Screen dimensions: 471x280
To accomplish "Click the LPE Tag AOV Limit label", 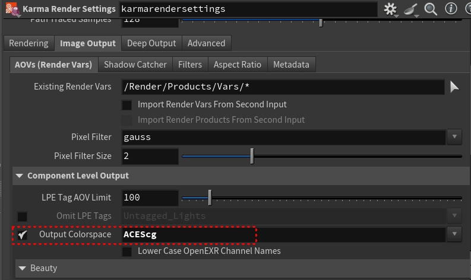I will click(76, 198).
